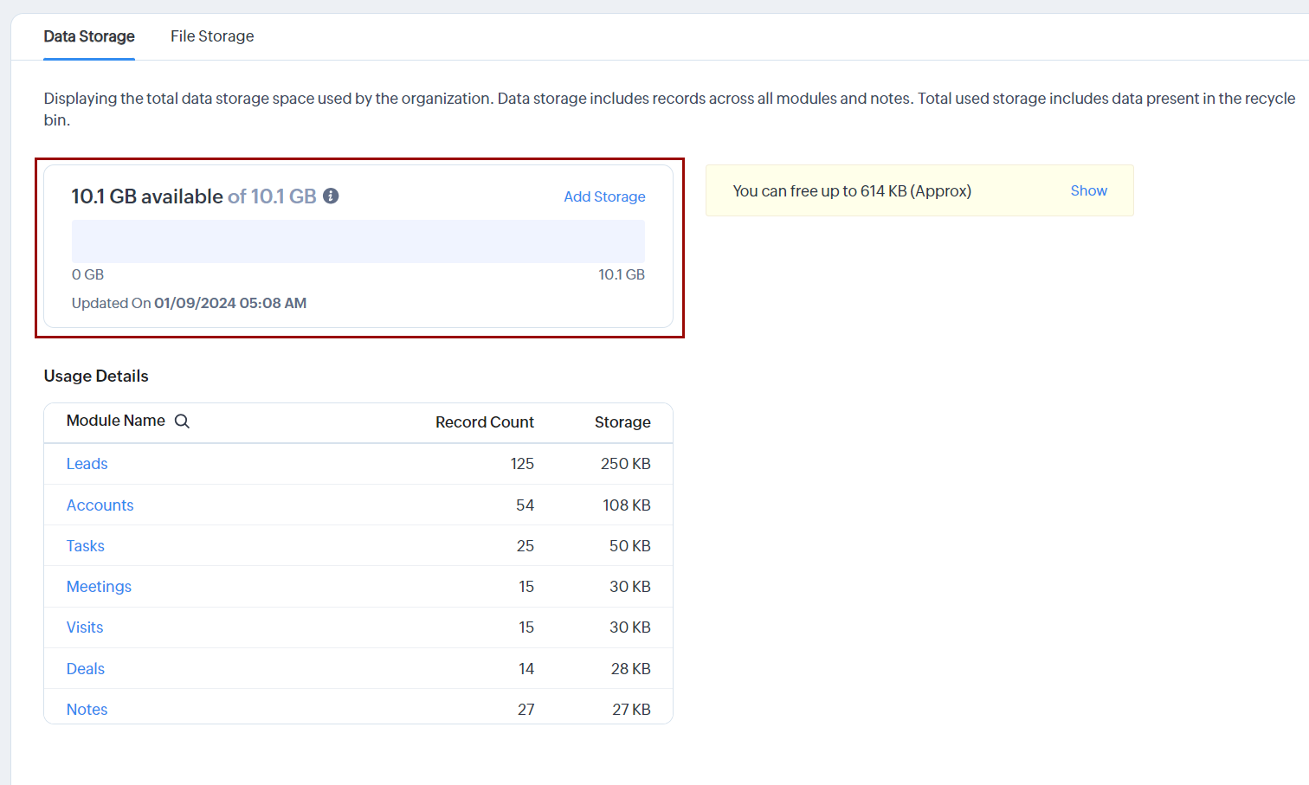Show the data that can be freed
Image resolution: width=1309 pixels, height=785 pixels.
point(1088,191)
